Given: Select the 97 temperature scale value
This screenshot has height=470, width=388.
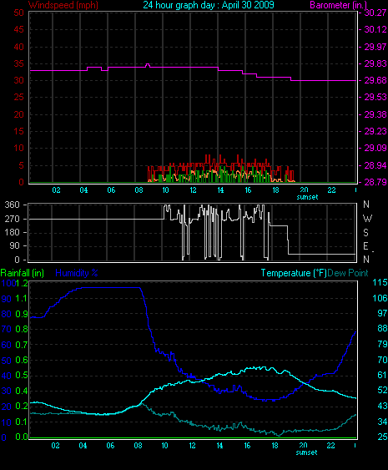Looking at the screenshot, I should tap(382, 313).
